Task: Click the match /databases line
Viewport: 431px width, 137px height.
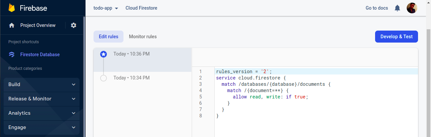Action: click(x=276, y=84)
